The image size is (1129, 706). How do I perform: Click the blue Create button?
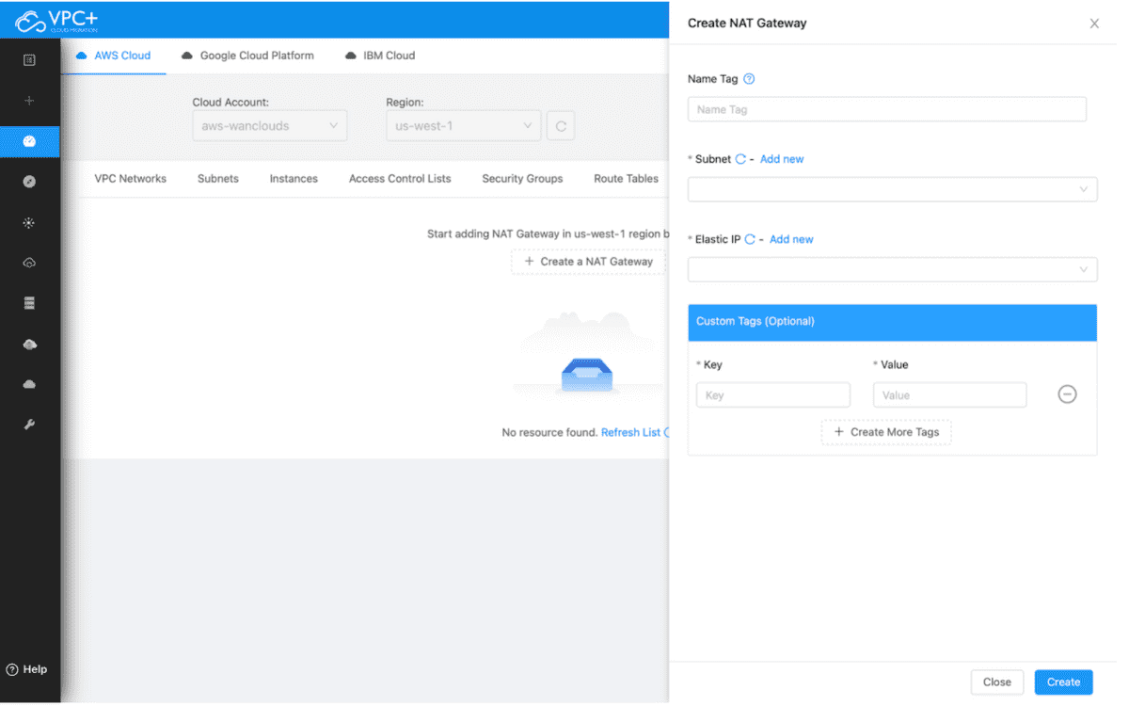[x=1064, y=682]
